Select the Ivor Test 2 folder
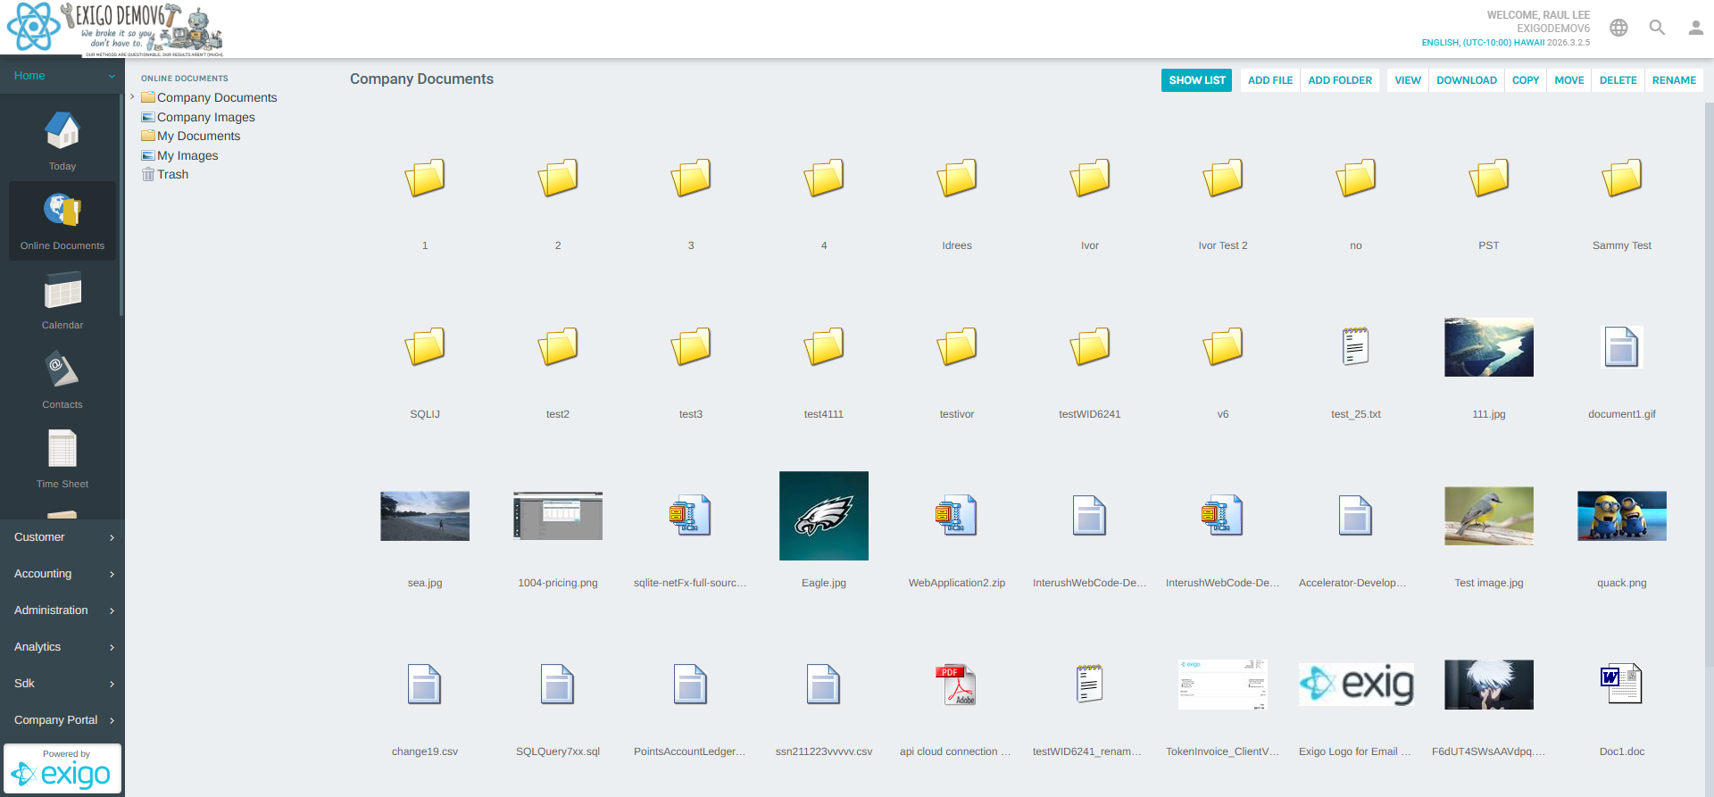Viewport: 1714px width, 797px height. click(1223, 178)
